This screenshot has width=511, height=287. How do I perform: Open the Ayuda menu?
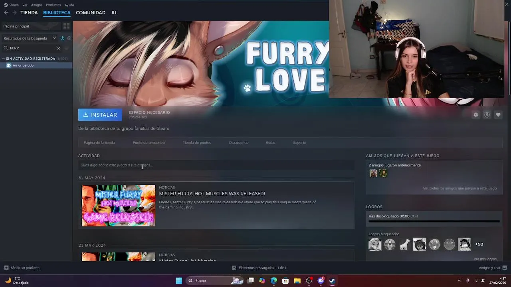[x=69, y=5]
